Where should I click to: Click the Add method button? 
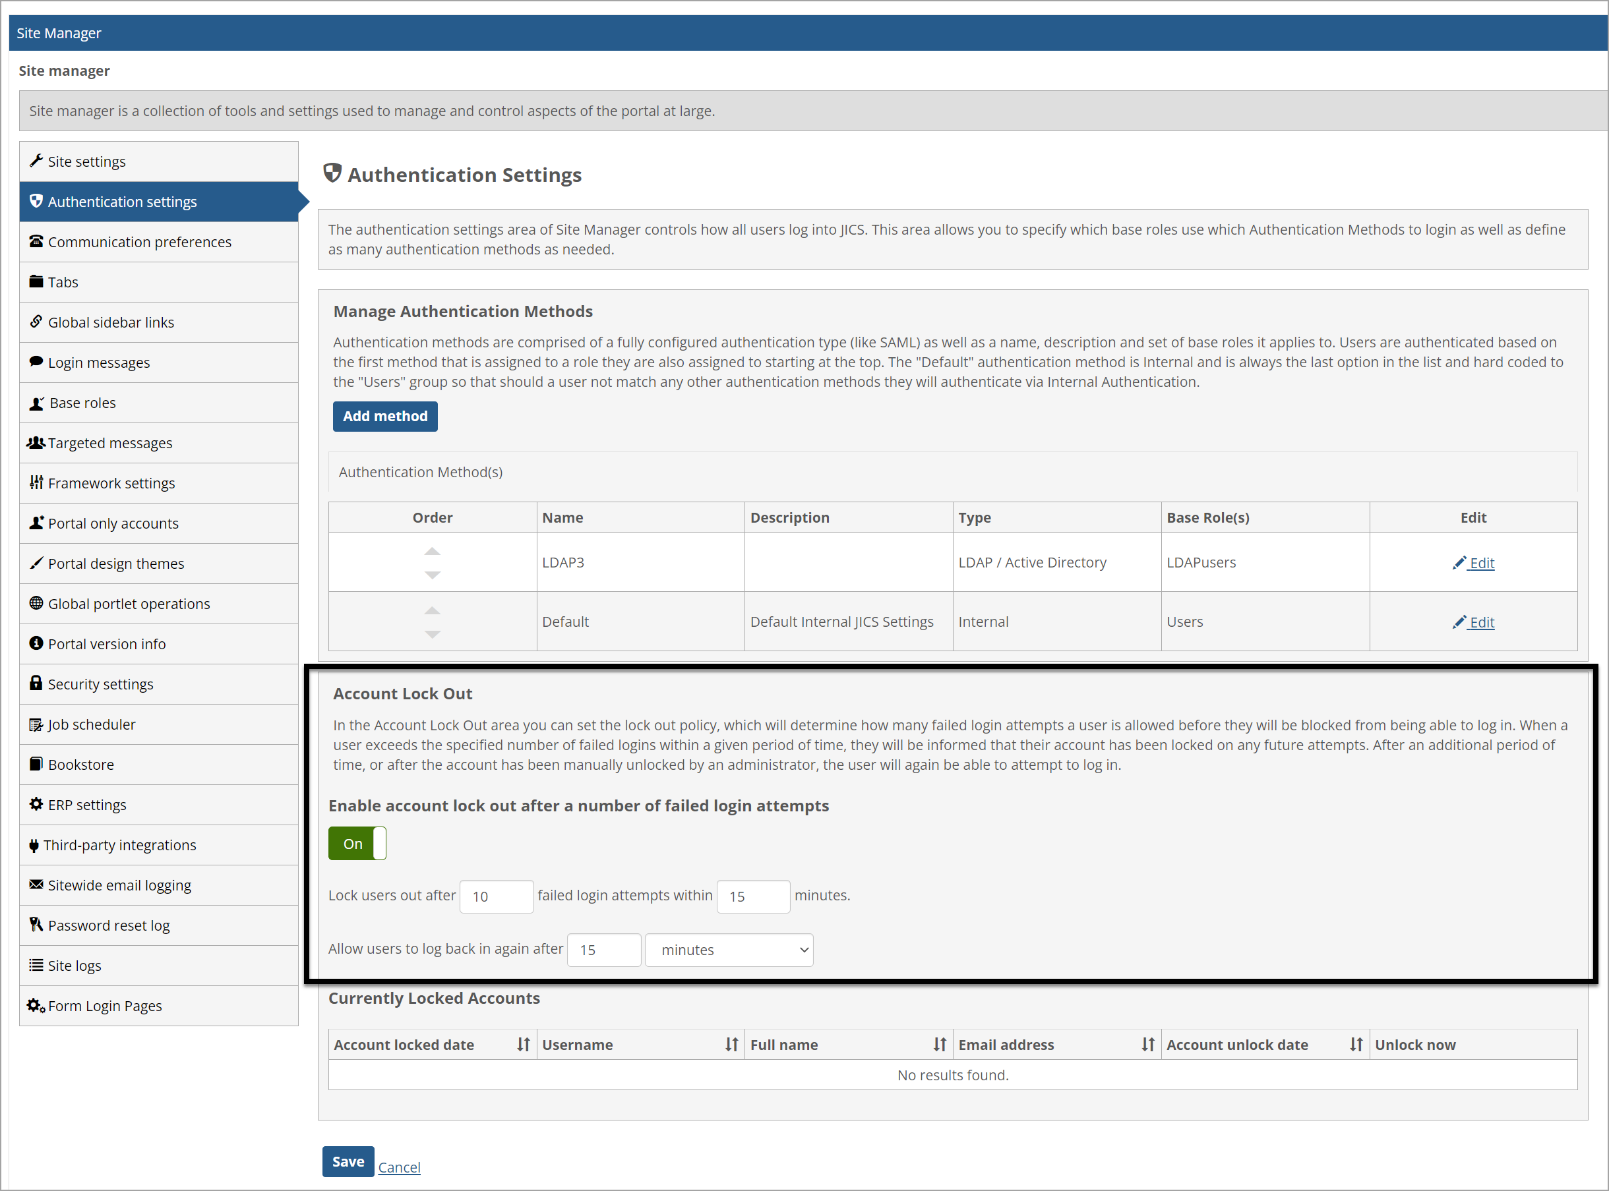tap(384, 416)
